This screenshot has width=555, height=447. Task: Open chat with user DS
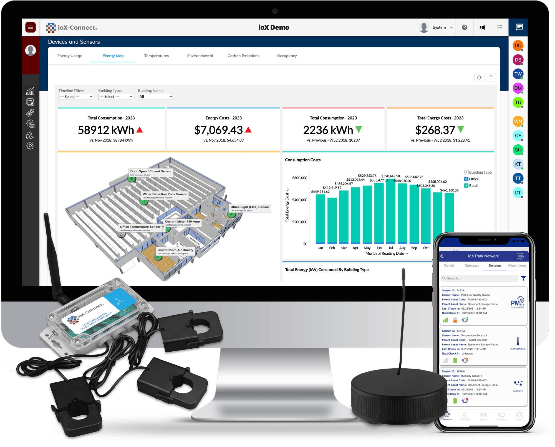[x=518, y=60]
